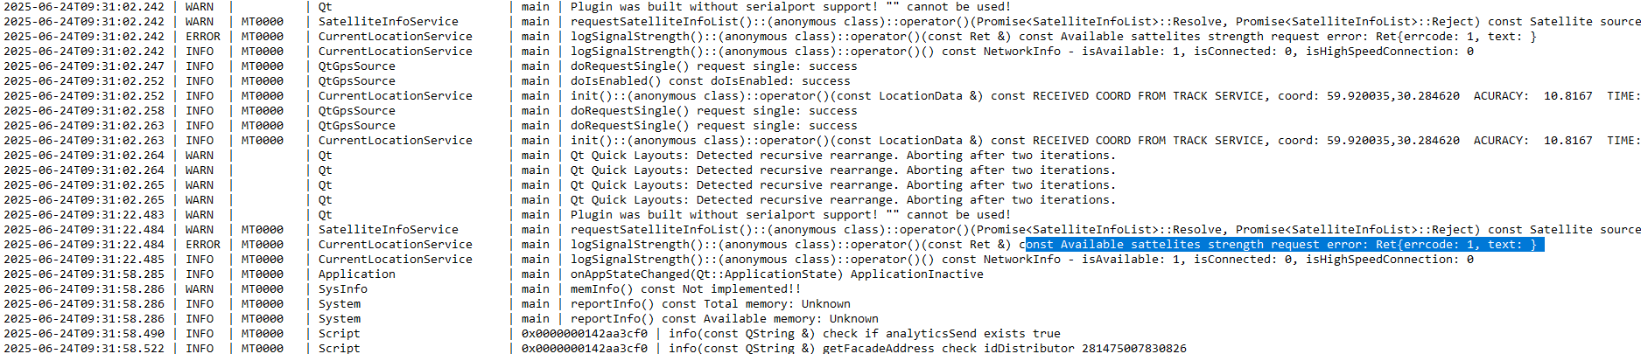Click the highlighted sattelites strength error text

pyautogui.click(x=1284, y=245)
